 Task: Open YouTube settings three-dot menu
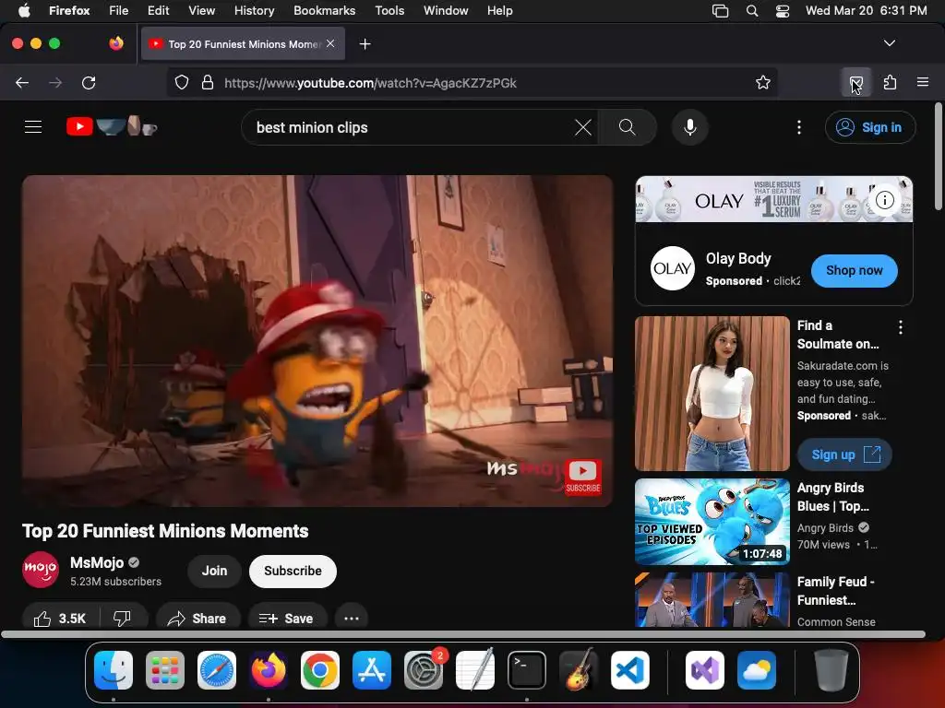coord(799,127)
